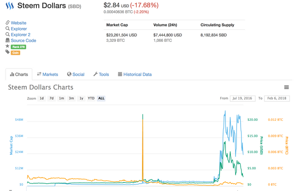The width and height of the screenshot is (295, 191).
Task: Click the orange Coin tag badge
Action: (x=15, y=52)
